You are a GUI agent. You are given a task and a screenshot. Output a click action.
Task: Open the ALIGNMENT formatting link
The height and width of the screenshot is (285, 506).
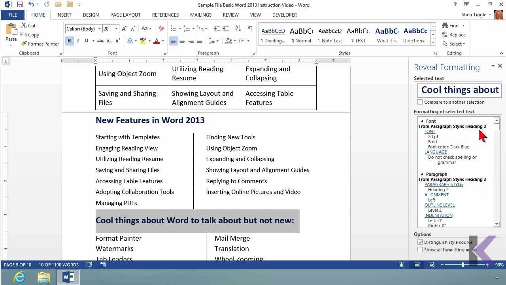coord(436,195)
